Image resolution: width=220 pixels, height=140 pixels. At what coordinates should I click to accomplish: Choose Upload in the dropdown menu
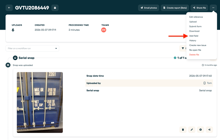tap(193, 22)
